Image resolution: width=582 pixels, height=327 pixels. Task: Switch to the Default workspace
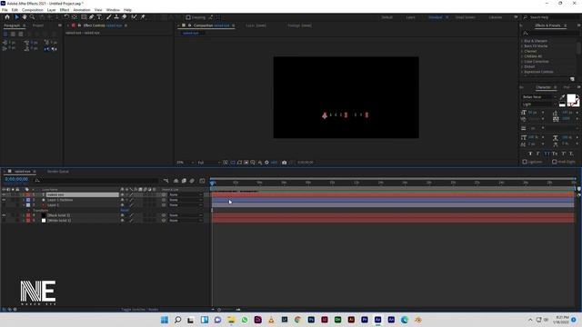click(386, 17)
